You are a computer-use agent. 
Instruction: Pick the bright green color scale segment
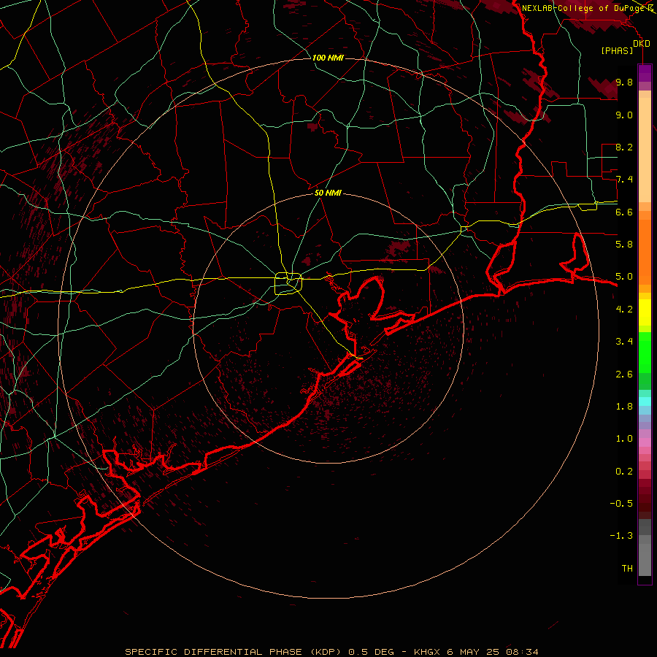(645, 352)
